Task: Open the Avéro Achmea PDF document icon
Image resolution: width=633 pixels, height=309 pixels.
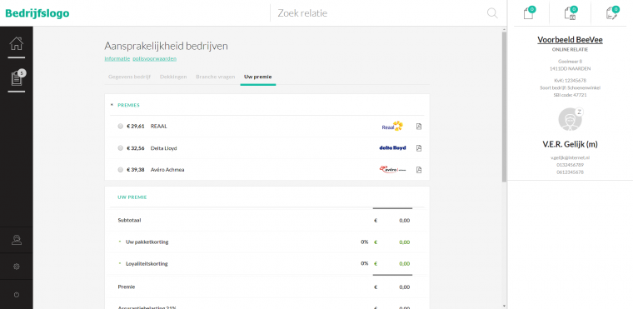Action: [419, 170]
